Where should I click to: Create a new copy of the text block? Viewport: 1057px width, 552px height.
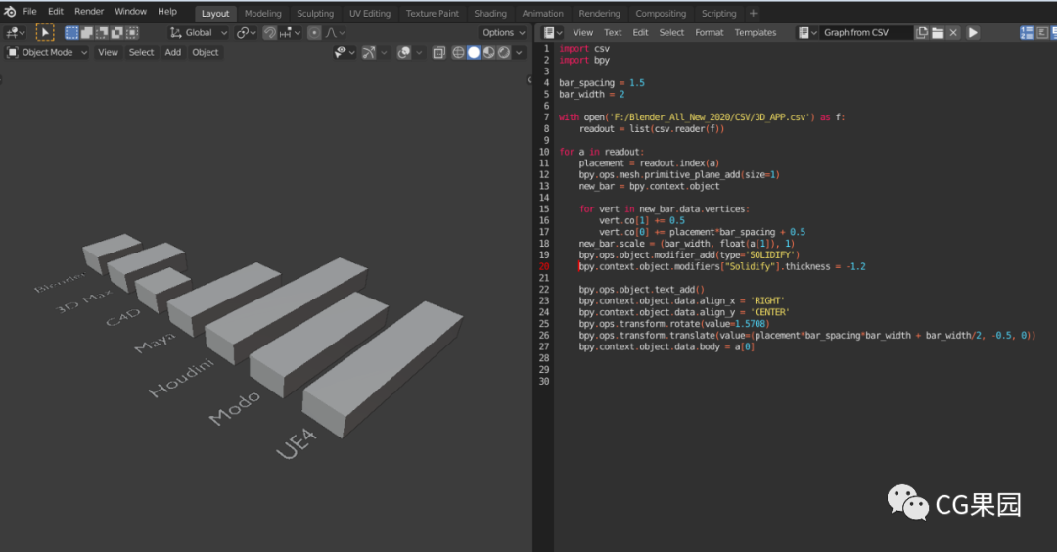click(922, 32)
